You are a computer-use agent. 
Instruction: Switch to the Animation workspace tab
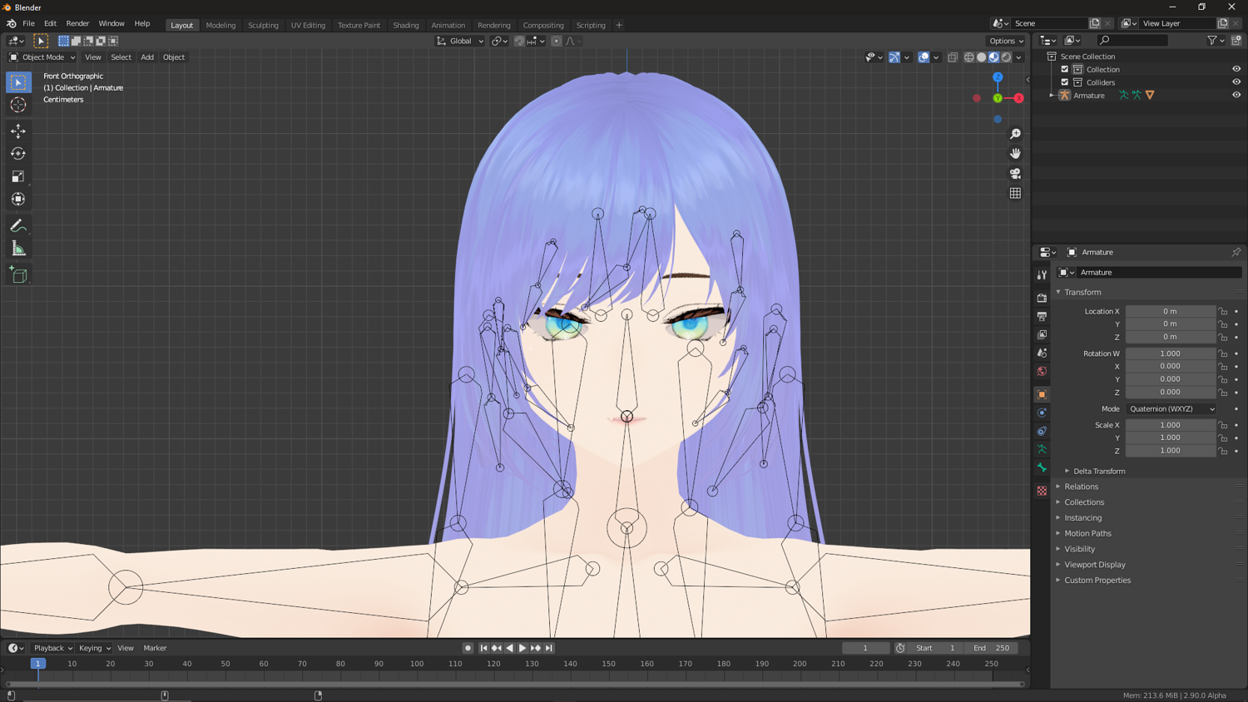click(448, 25)
